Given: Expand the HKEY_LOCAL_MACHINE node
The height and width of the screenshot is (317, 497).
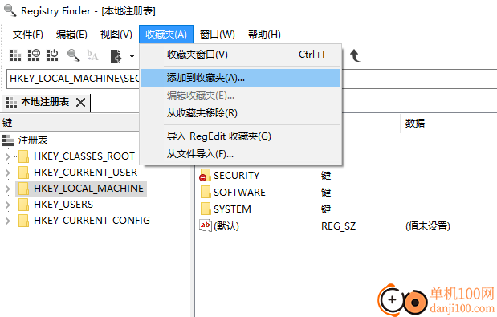Looking at the screenshot, I should [x=7, y=189].
